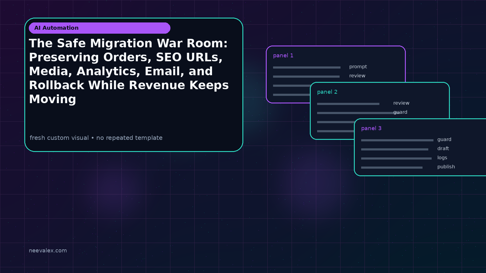486x273 pixels.
Task: Click 'review' label in panel 1
Action: point(357,76)
